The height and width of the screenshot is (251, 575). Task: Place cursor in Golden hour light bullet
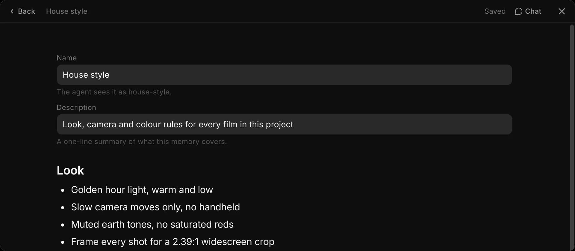142,190
